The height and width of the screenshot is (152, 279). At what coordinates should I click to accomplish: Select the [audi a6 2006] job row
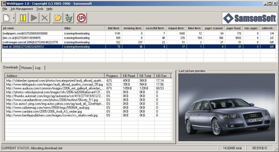point(138,47)
